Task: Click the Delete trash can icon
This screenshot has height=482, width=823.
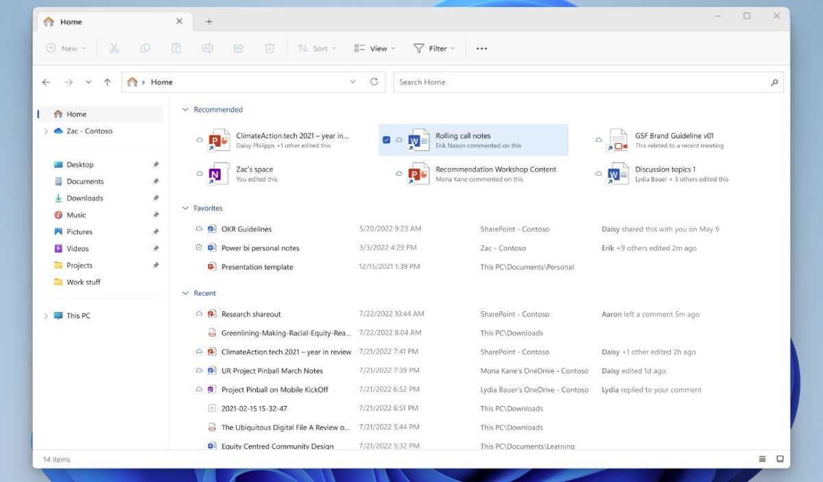Action: (x=270, y=49)
